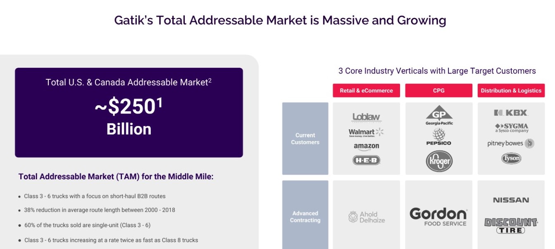Select the Walmart logo
Viewport: 555px width, 249px height.
pyautogui.click(x=366, y=132)
